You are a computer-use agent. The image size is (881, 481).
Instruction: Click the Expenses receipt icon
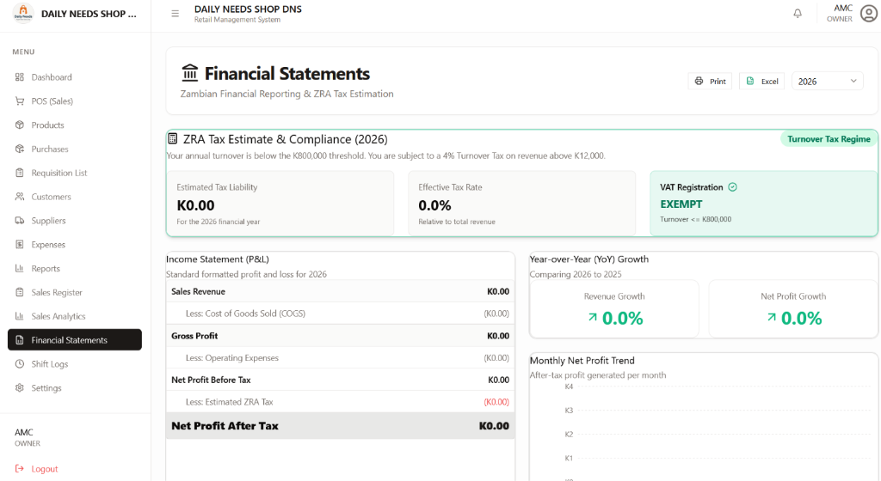tap(20, 245)
